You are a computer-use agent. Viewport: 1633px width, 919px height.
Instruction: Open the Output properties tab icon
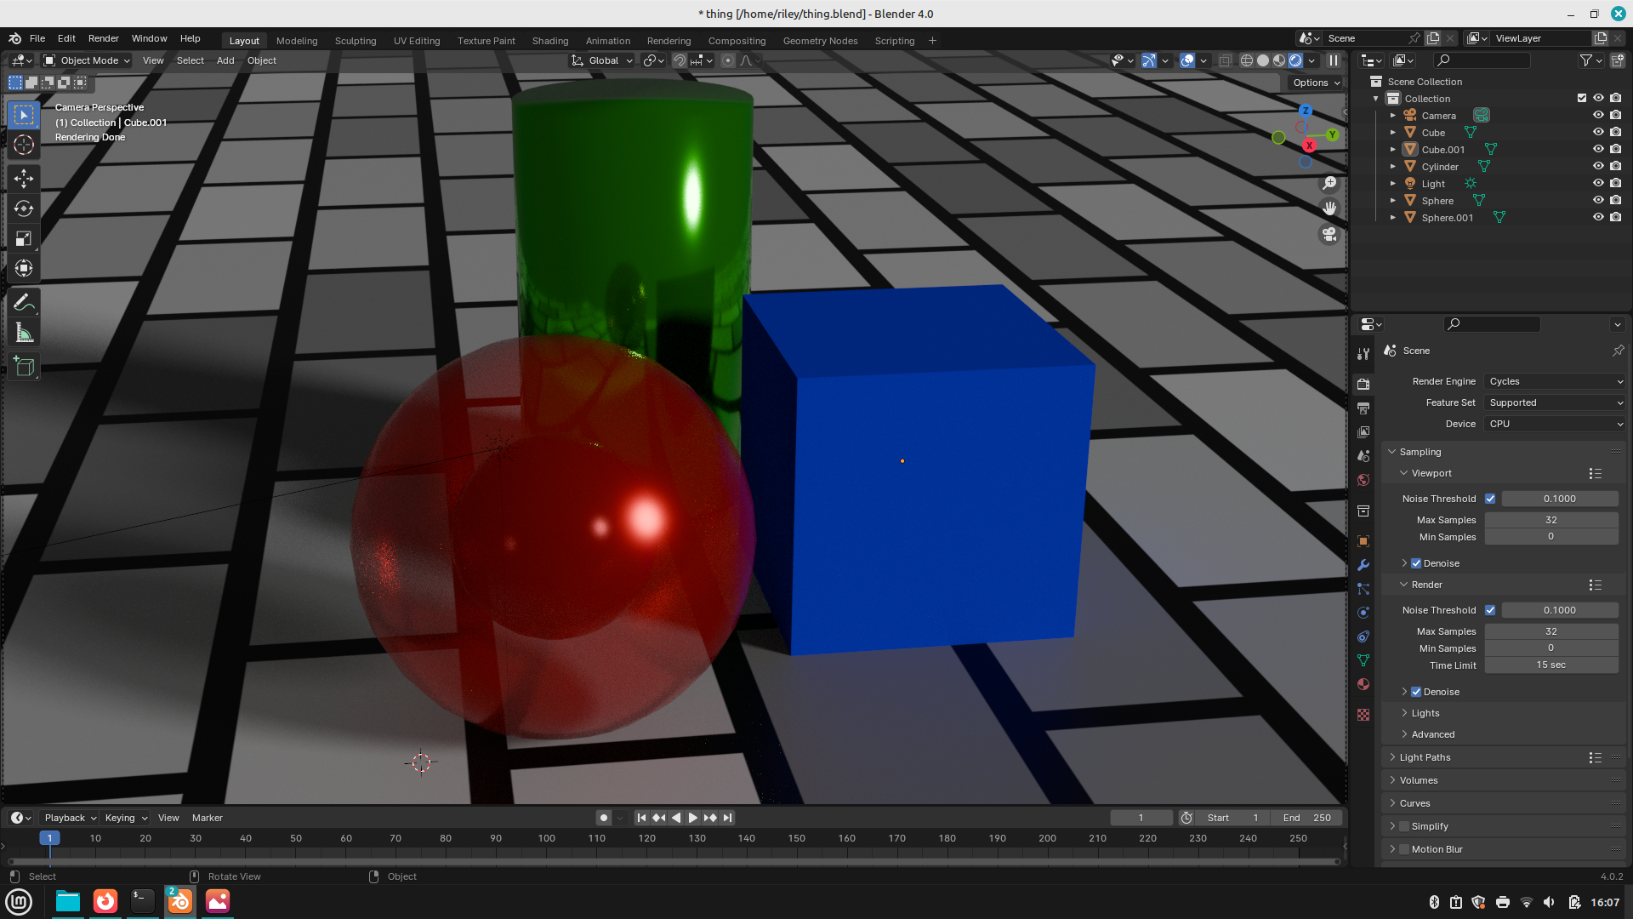click(1363, 408)
